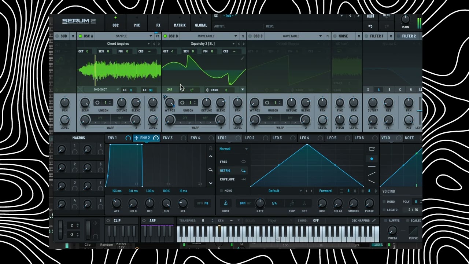Click the CURVE portamento shape icon

coord(413,231)
